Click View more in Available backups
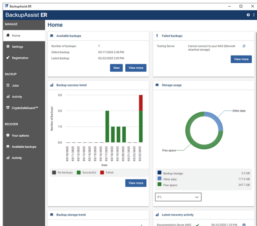 (x=136, y=68)
